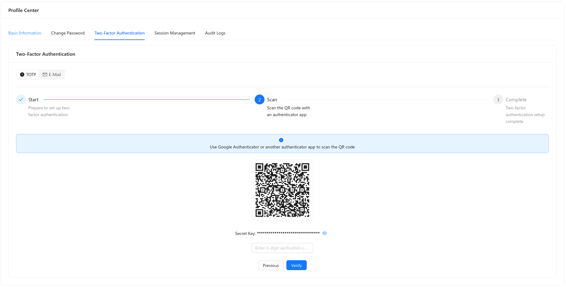Click the envelope icon on E-Mail option
The width and height of the screenshot is (566, 287).
45,75
